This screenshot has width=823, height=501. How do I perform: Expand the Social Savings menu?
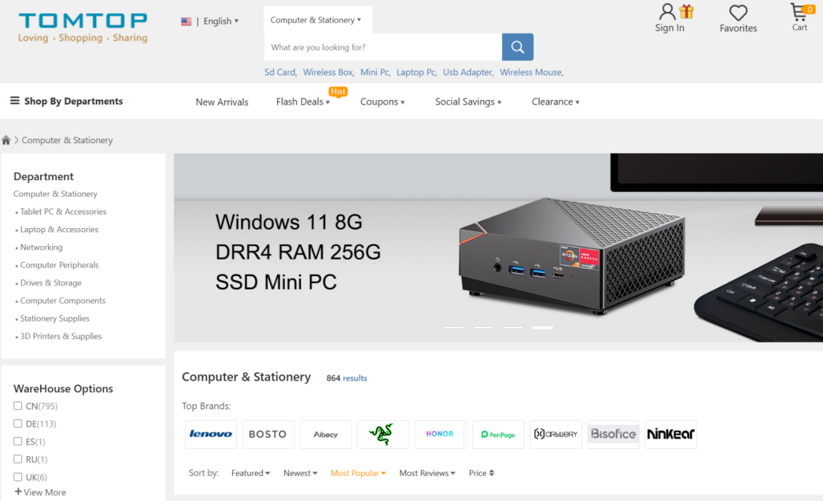pos(468,101)
